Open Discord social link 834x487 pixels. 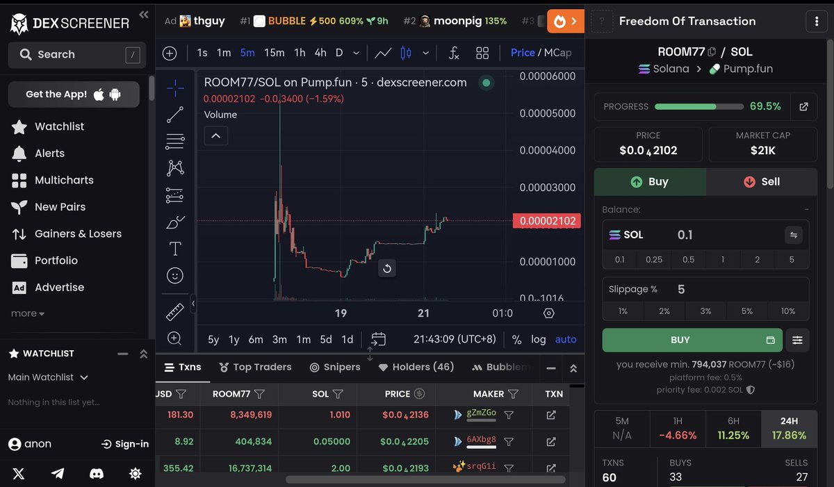97,473
